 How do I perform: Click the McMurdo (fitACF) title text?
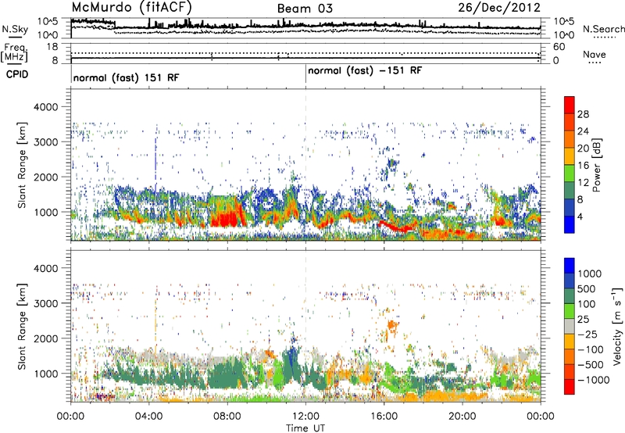[x=131, y=7]
